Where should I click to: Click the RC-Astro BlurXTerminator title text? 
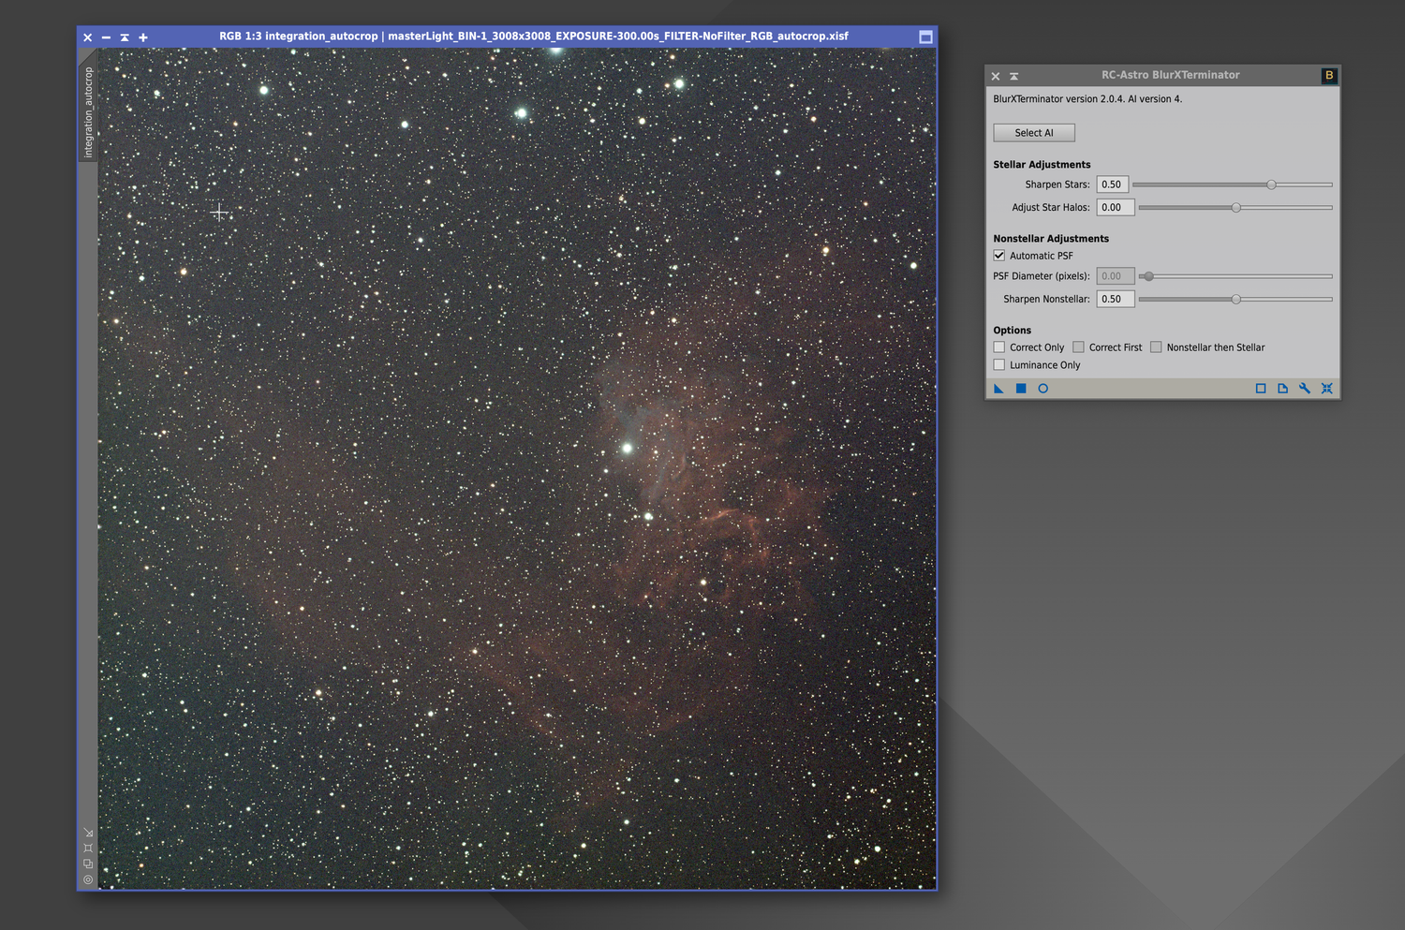[x=1170, y=75]
